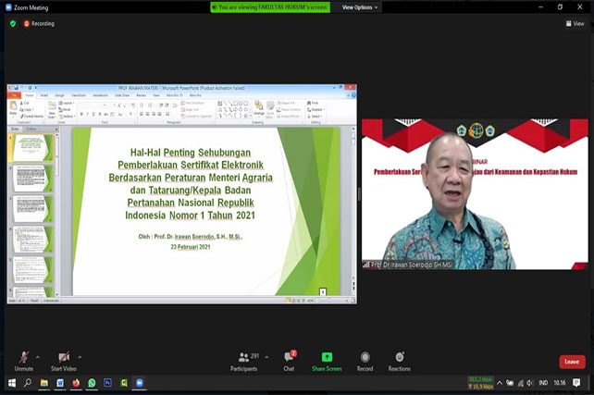
Task: Toggle Bold in the Font group
Action: click(81, 114)
